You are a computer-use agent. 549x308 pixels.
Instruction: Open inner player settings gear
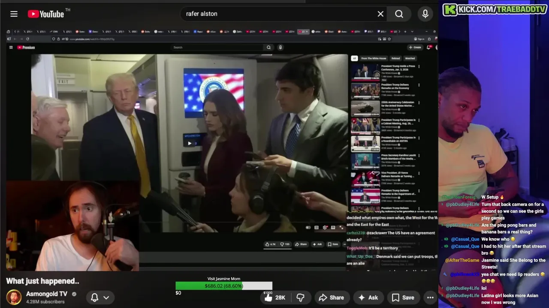pyautogui.click(x=325, y=228)
